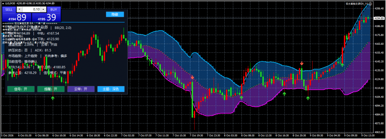Switch the 主题:深色 theme button
386x139 pixels.
click(x=111, y=89)
